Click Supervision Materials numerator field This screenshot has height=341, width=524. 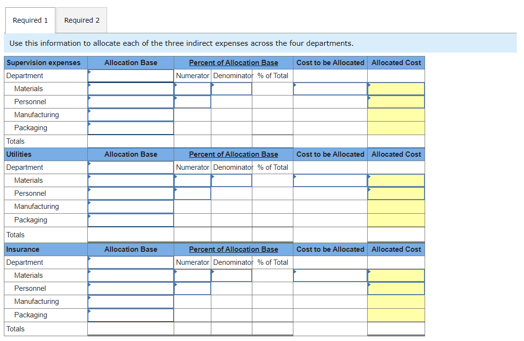[193, 89]
